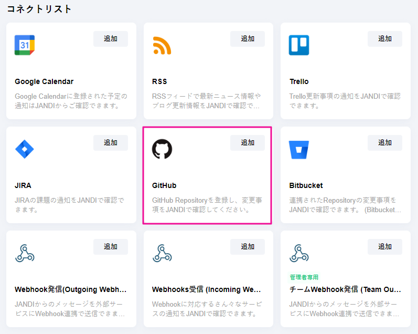Select the Bitbucket card title

(306, 185)
